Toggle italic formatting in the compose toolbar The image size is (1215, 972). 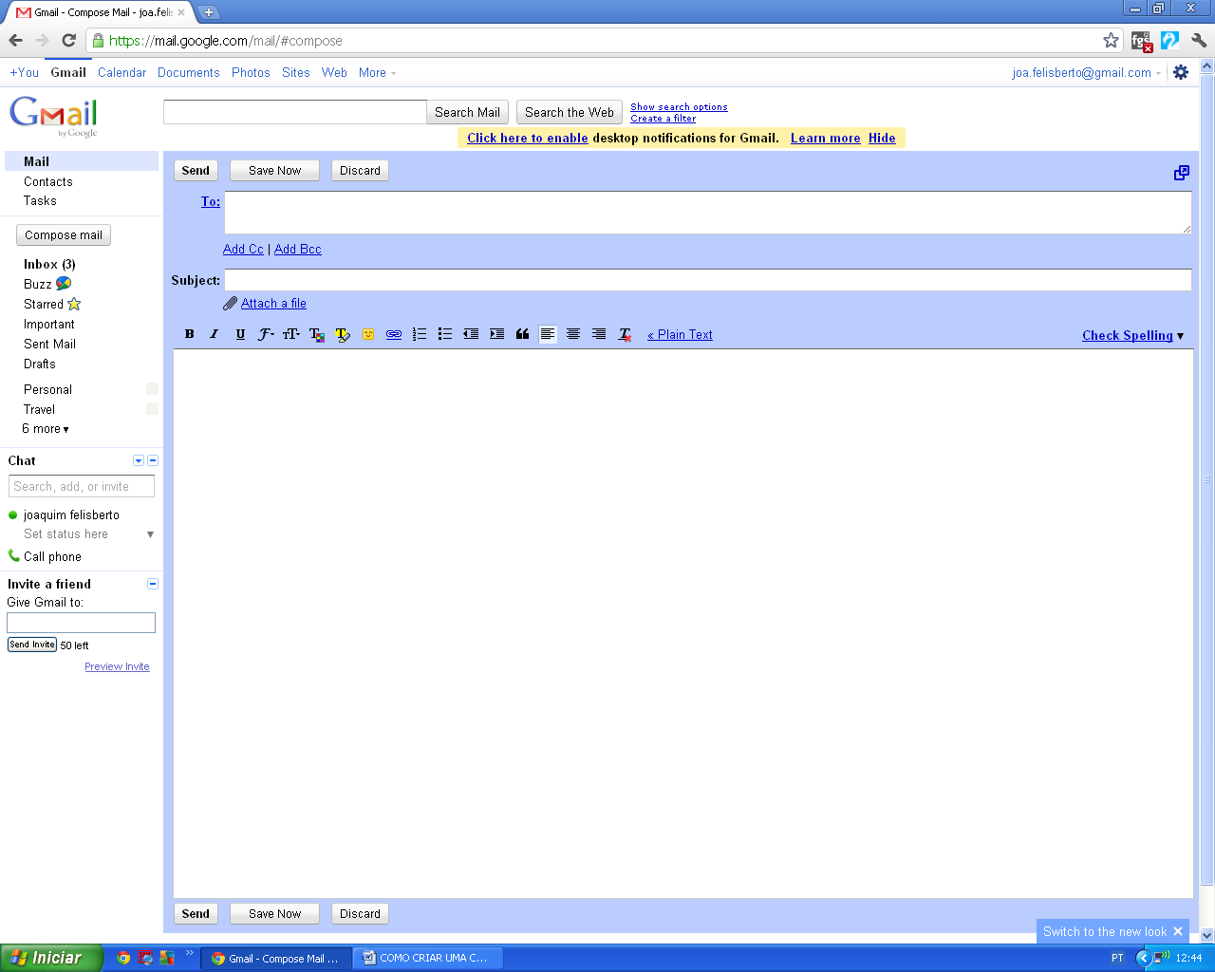(215, 334)
